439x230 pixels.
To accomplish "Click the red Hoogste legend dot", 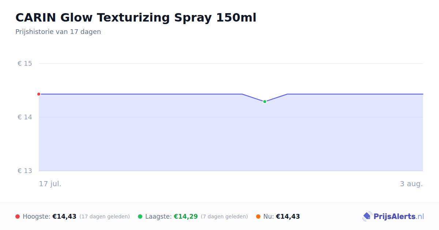I will coord(18,216).
